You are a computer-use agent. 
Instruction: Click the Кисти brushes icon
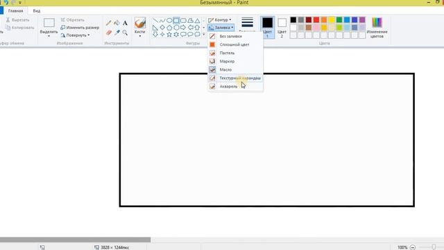pyautogui.click(x=140, y=23)
